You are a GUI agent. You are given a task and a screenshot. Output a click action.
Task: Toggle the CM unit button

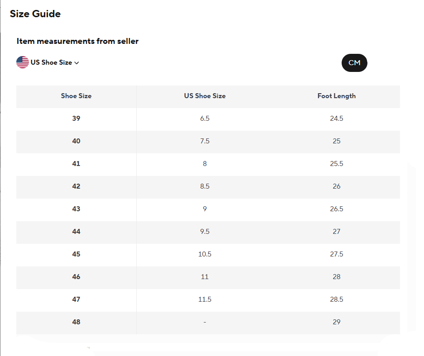(x=354, y=63)
